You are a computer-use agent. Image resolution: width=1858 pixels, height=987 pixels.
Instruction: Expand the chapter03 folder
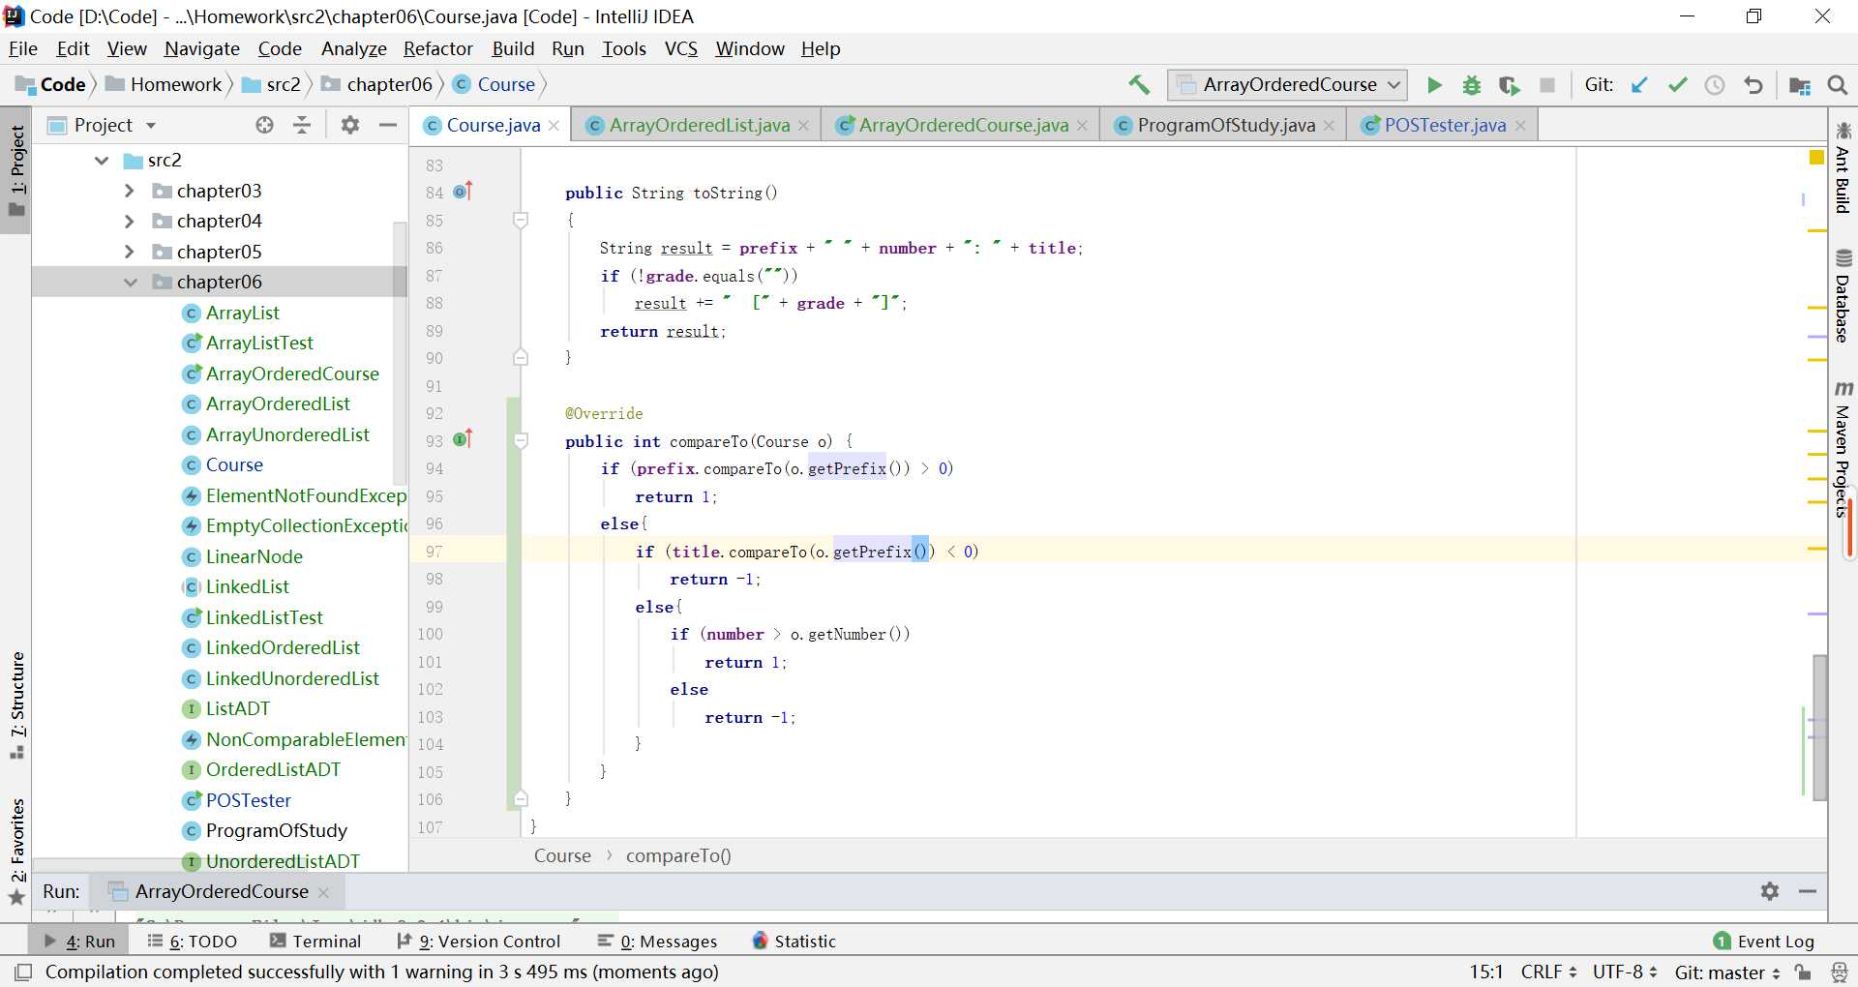[130, 192]
